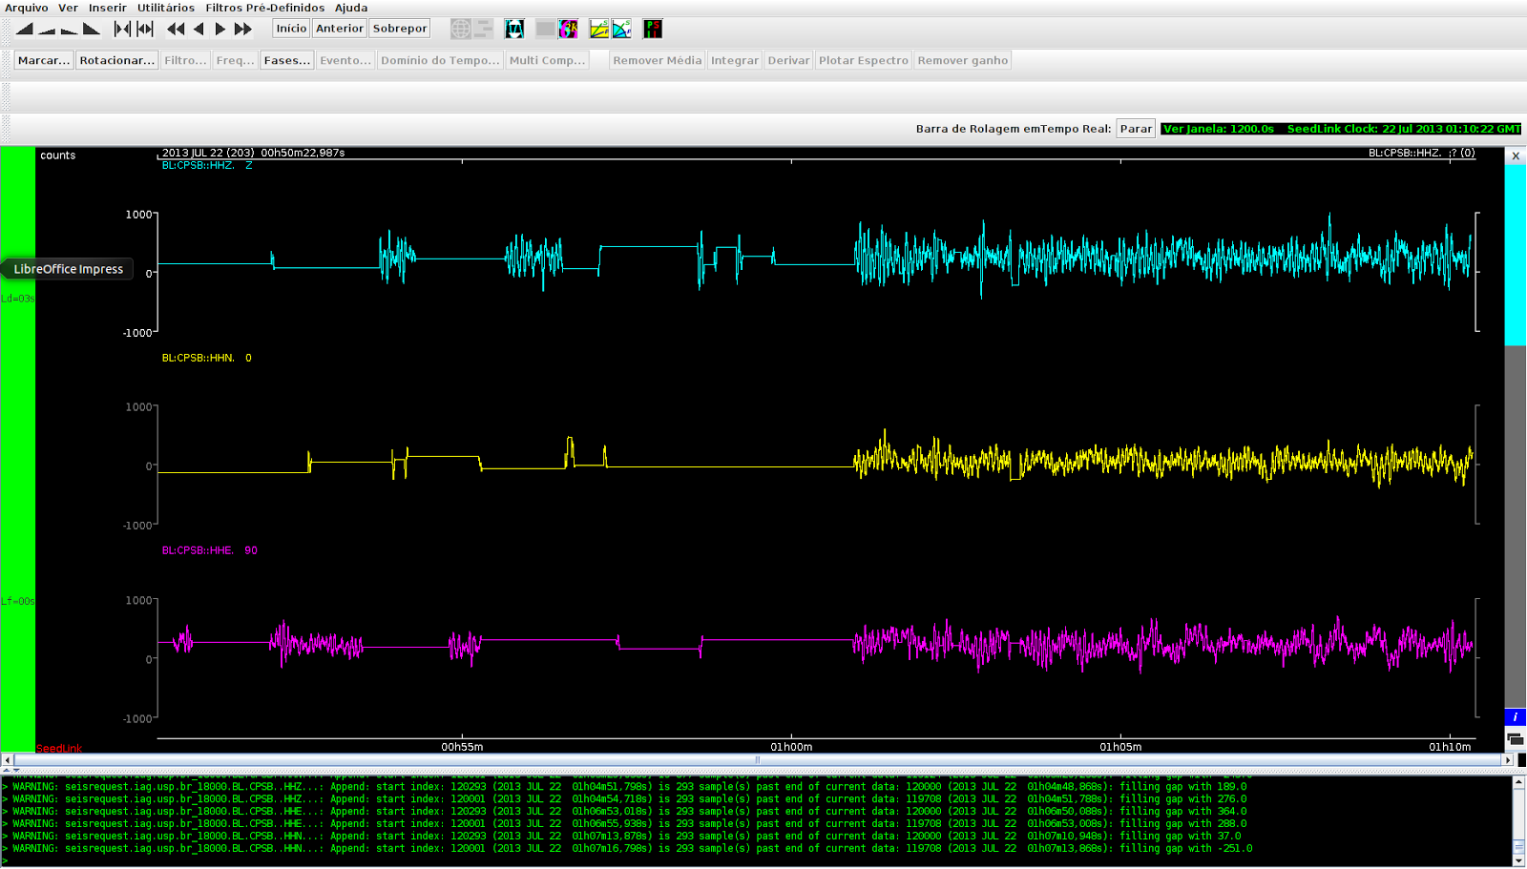Open the Utilitários menu
Screen dimensions: 1527x869
coord(165,8)
